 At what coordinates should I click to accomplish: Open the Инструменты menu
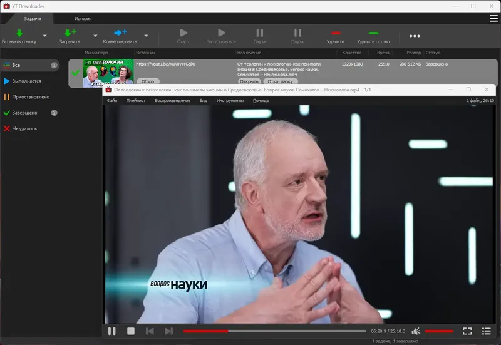coord(230,100)
